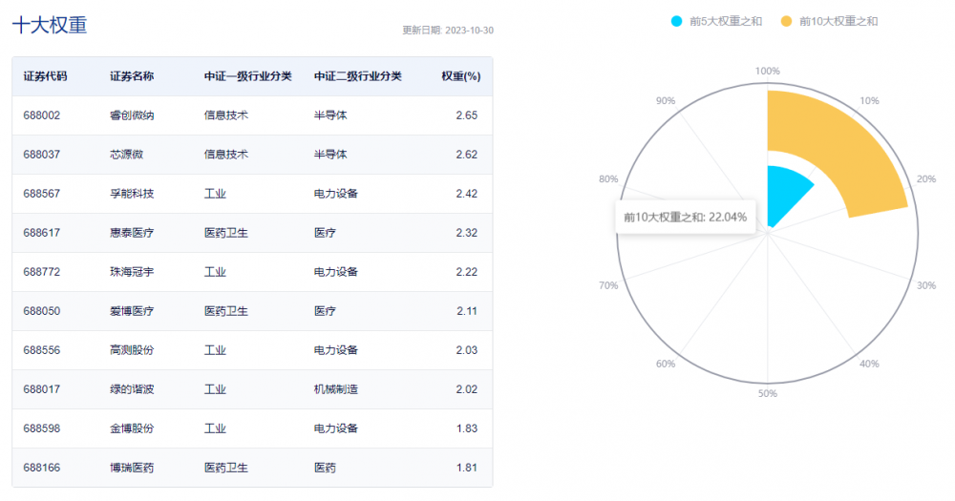Image resolution: width=955 pixels, height=501 pixels.
Task: Click the 中证二级行业分类 column header
Action: [x=357, y=76]
